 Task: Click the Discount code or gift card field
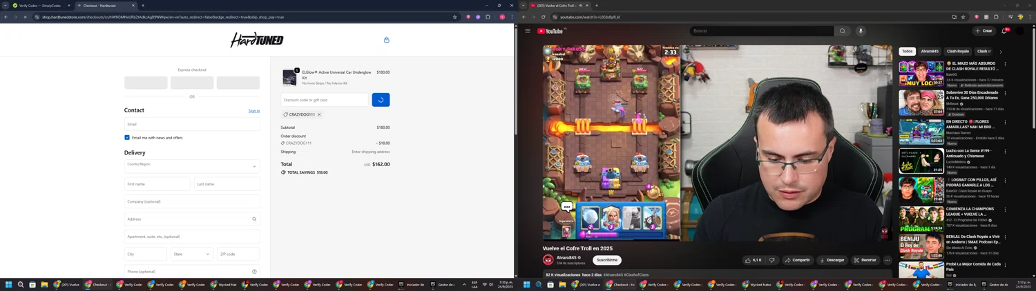tap(325, 100)
